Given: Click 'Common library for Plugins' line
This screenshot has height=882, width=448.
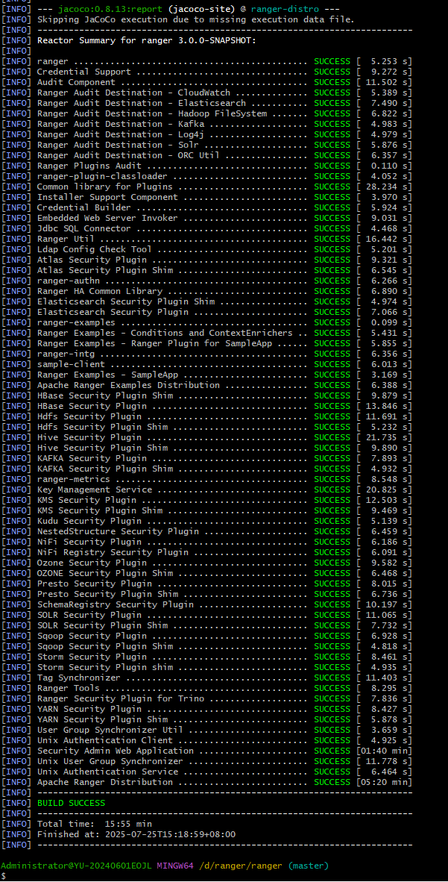Looking at the screenshot, I should tap(207, 187).
